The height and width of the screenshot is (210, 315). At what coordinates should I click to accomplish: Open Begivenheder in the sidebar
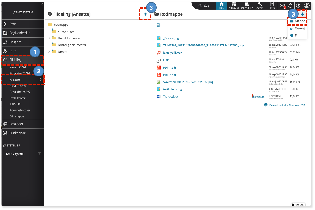pyautogui.click(x=23, y=33)
